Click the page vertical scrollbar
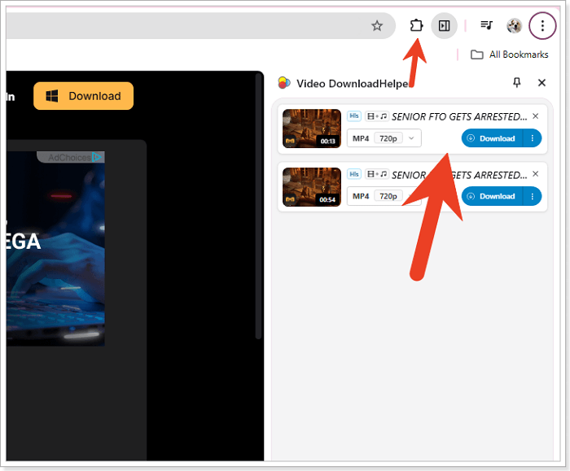570x471 pixels. coord(258,206)
